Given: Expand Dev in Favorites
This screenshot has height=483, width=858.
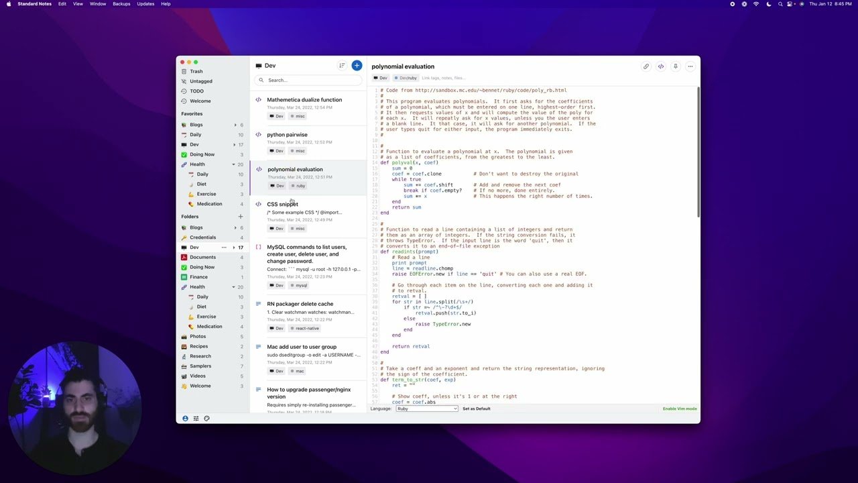Looking at the screenshot, I should (x=235, y=145).
